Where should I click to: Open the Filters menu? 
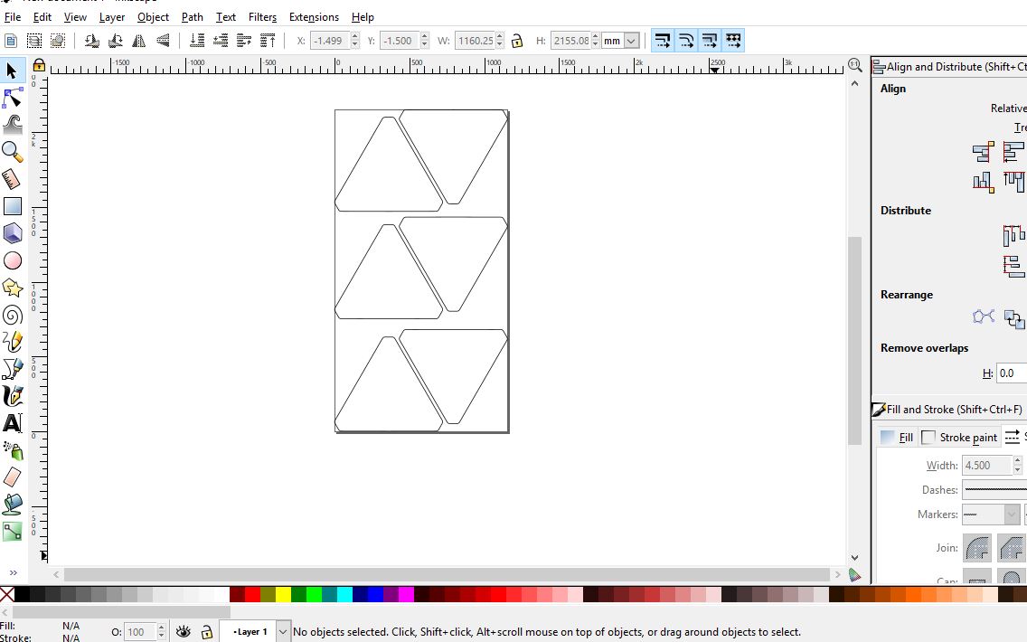(x=263, y=17)
